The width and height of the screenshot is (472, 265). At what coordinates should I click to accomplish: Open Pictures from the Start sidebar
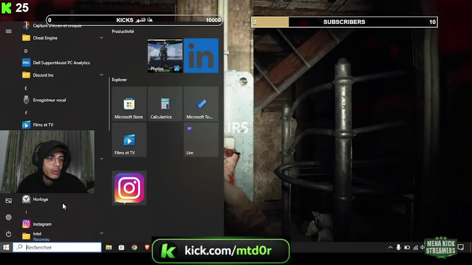coord(8,201)
